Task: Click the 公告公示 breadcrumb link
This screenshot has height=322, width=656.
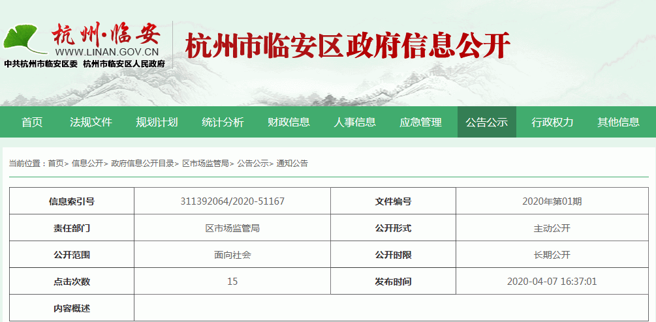Action: point(252,164)
